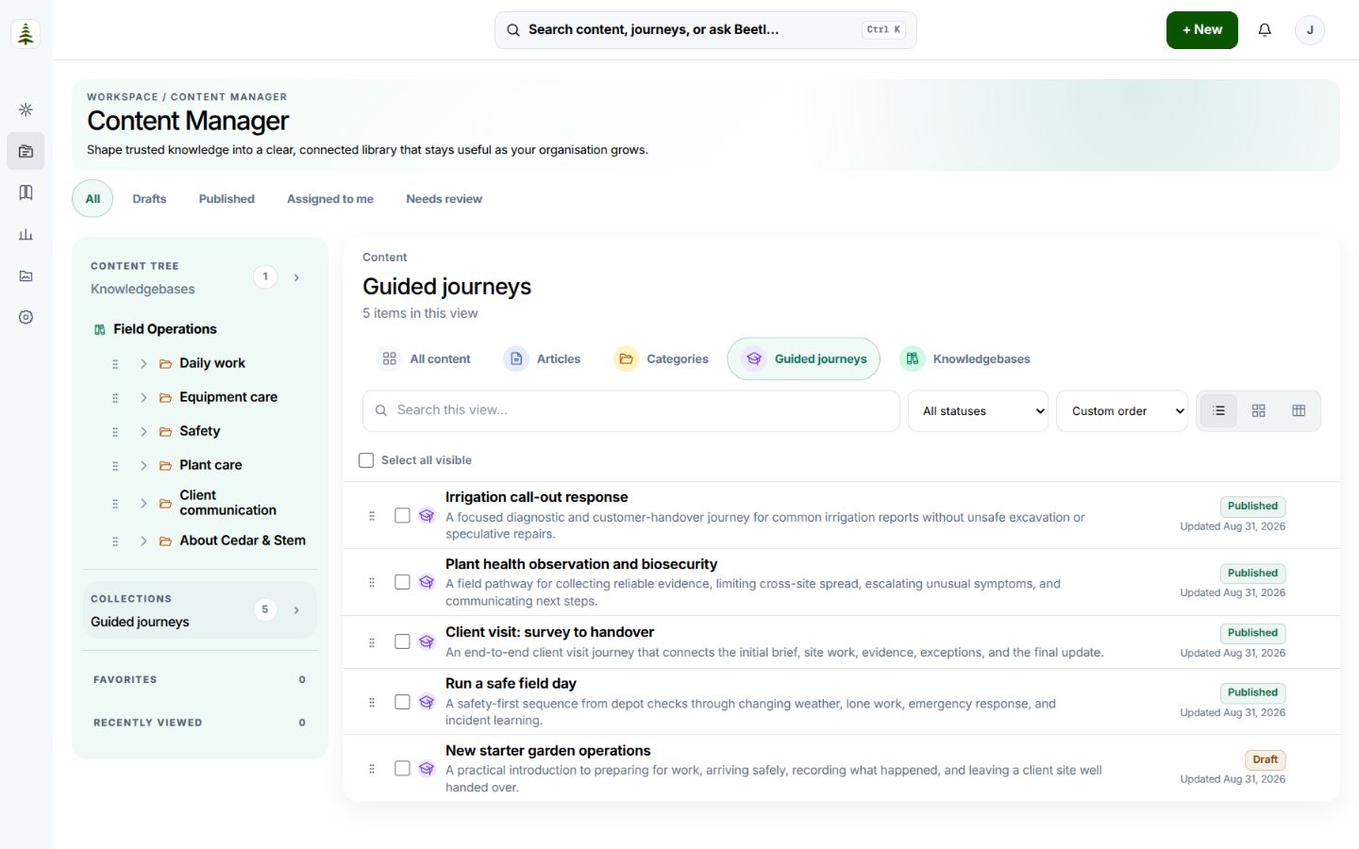Click the drag handle beside Safety
1359x849 pixels.
115,432
